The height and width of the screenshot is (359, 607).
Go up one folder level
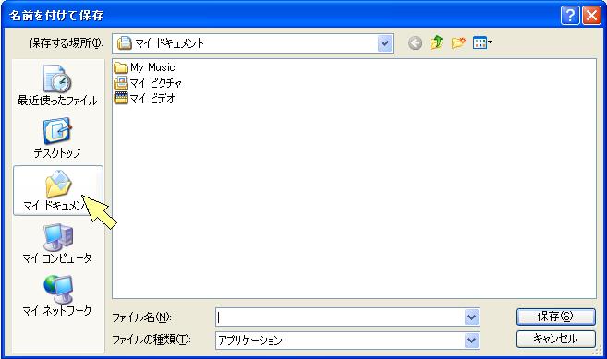(437, 42)
